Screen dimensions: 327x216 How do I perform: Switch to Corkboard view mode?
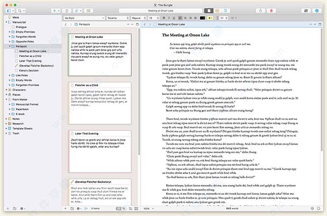click(217, 11)
